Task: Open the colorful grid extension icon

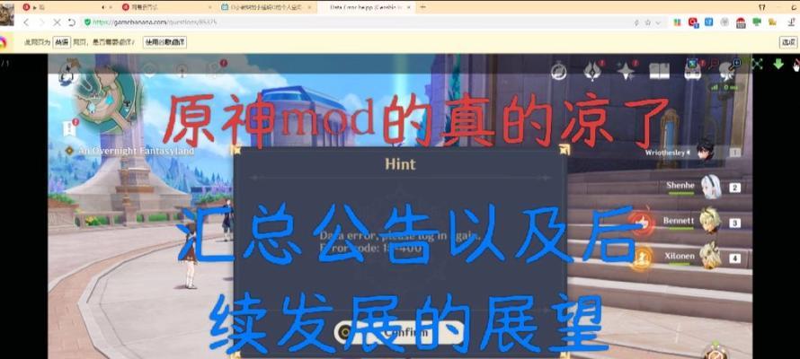Action: 677,22
